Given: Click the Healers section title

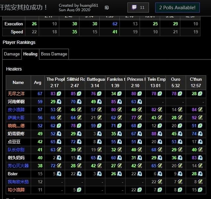Looking at the screenshot, I should pos(14,69).
